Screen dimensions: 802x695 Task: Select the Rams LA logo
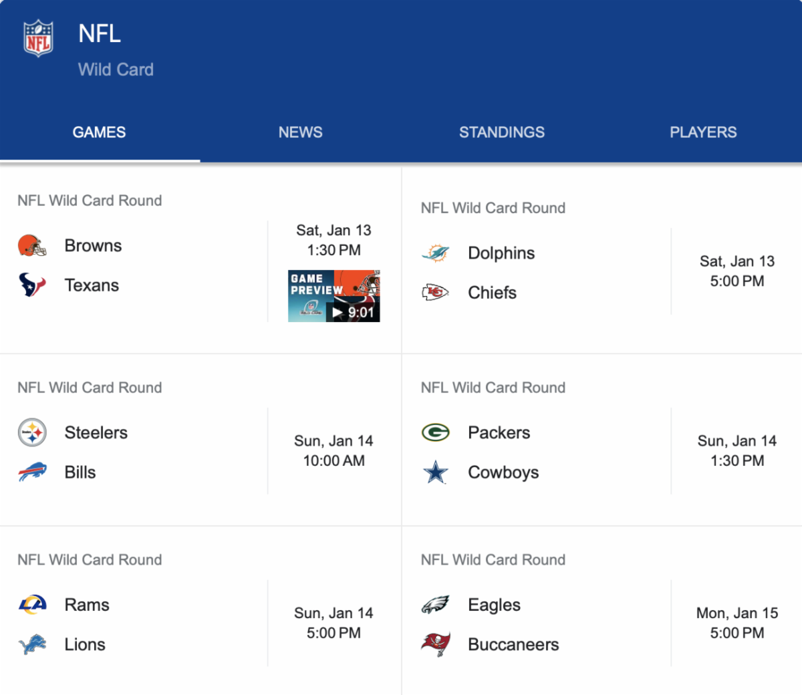(x=32, y=605)
